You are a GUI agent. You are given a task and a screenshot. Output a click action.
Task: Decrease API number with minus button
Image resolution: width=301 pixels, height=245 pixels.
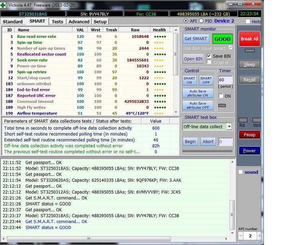(241, 236)
